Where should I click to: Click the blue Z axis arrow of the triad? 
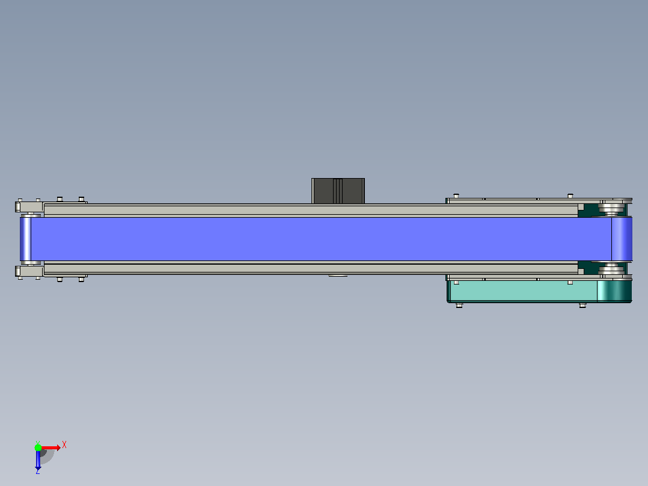pyautogui.click(x=38, y=460)
